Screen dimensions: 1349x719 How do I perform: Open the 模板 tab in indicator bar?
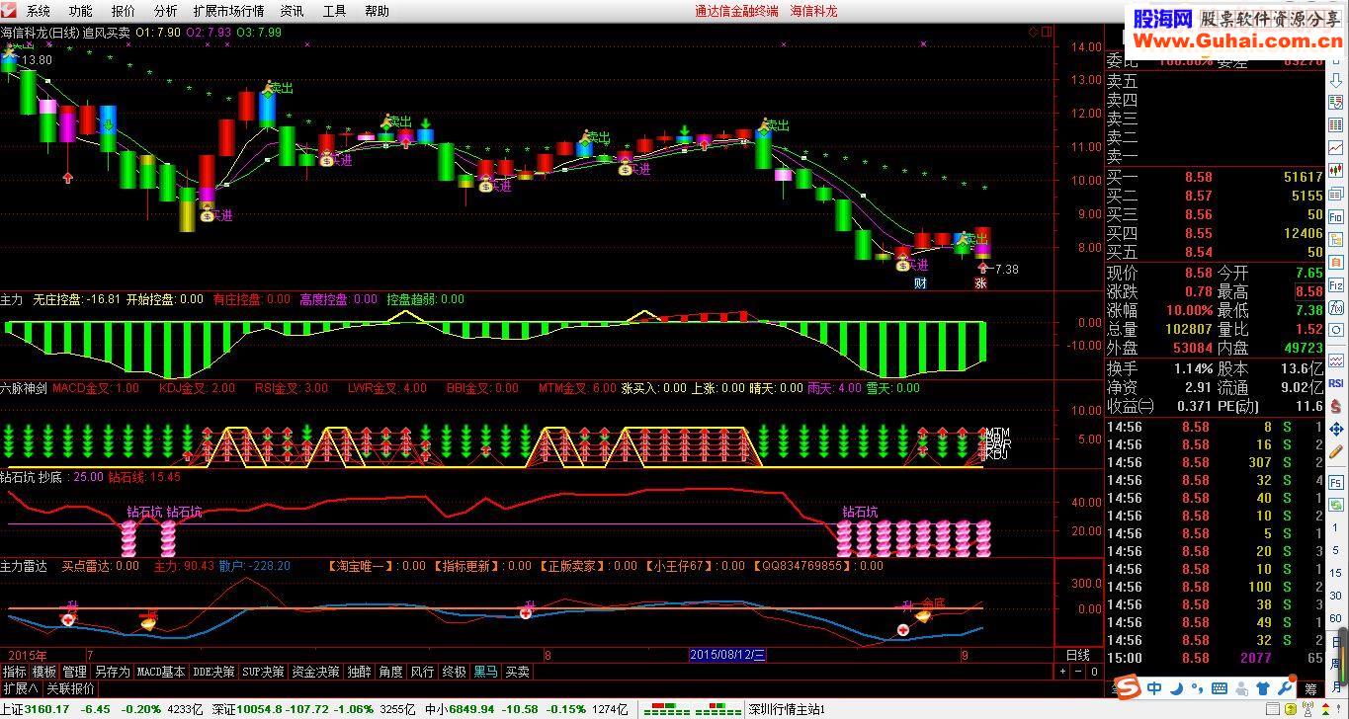coord(44,672)
